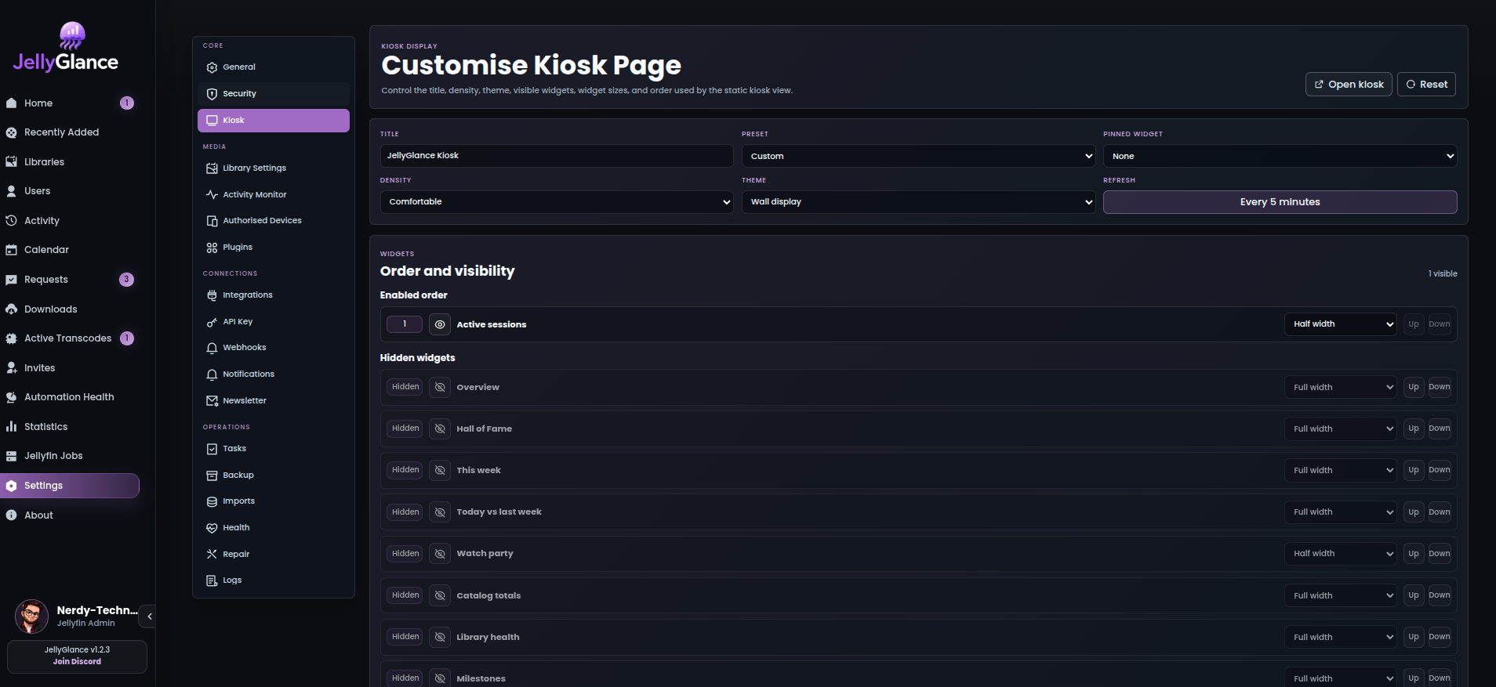Change Active sessions width dropdown
Screen dimensions: 1496x687
(x=1340, y=324)
